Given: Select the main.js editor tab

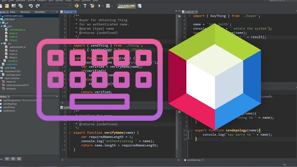Looking at the screenshot, I should [189, 12].
